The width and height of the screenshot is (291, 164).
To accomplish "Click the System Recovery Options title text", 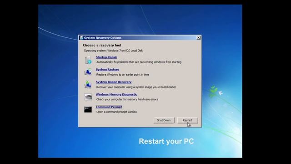I will (103, 38).
